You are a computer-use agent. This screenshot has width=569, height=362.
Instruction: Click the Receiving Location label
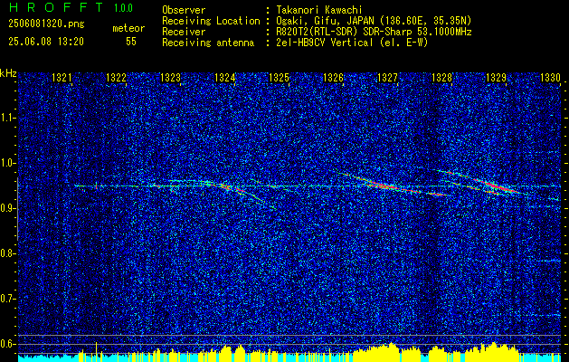coord(211,21)
